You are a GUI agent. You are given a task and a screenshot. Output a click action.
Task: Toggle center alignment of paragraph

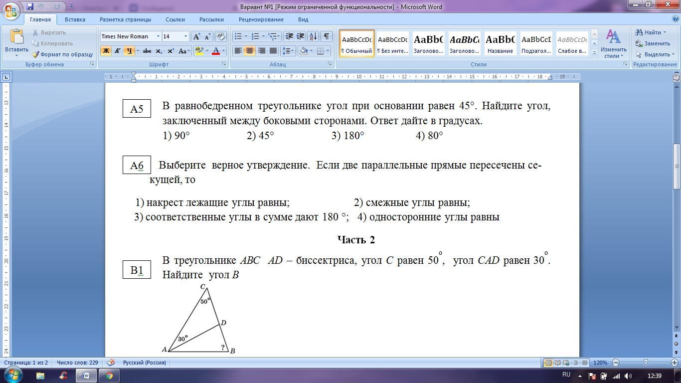tap(250, 51)
